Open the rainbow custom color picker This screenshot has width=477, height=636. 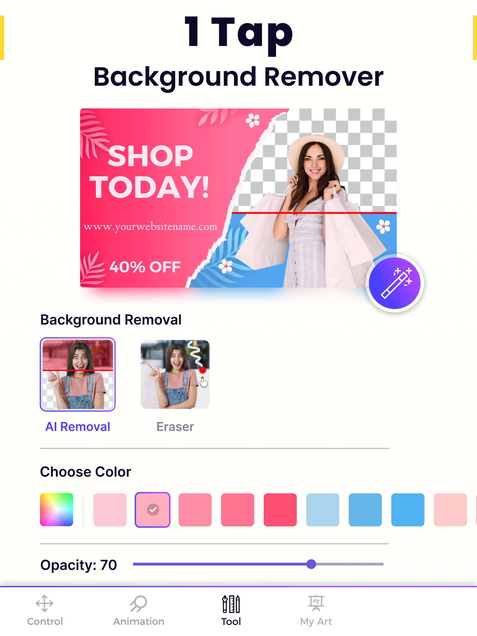pyautogui.click(x=57, y=510)
